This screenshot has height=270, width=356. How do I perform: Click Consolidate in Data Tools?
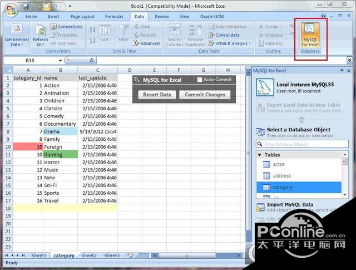click(x=224, y=35)
